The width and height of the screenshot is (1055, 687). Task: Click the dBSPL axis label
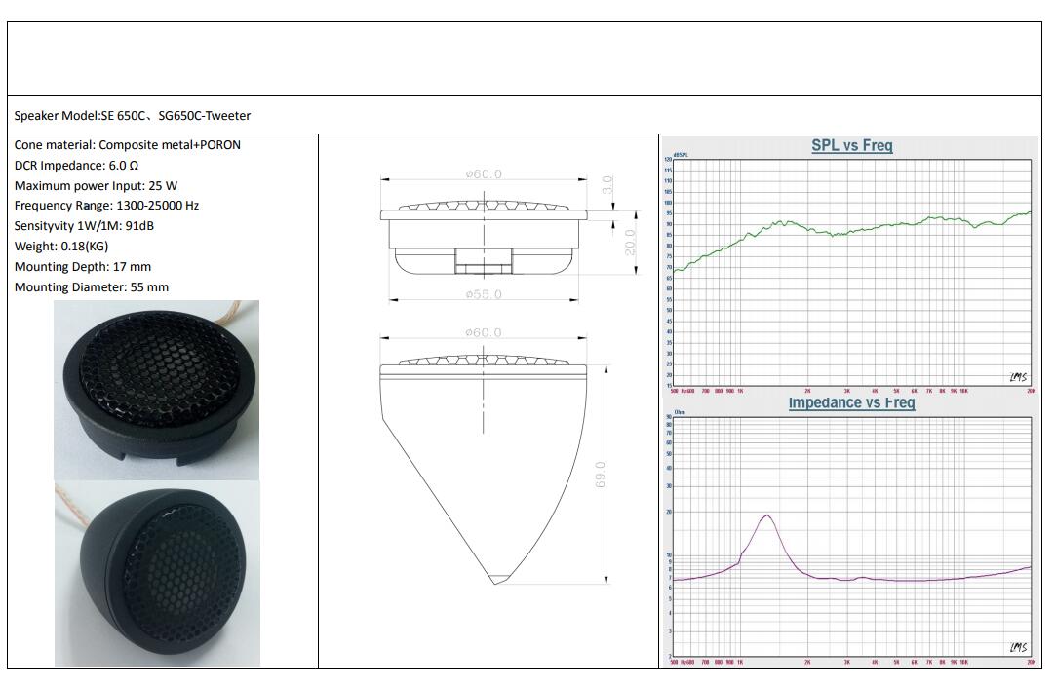[681, 155]
